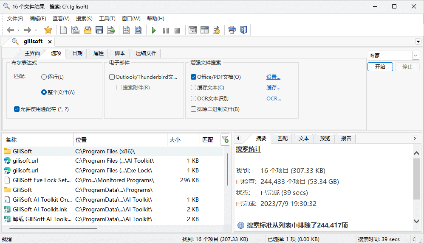Enable OCR文本识别 checkbox
424x244 pixels.
(193, 98)
